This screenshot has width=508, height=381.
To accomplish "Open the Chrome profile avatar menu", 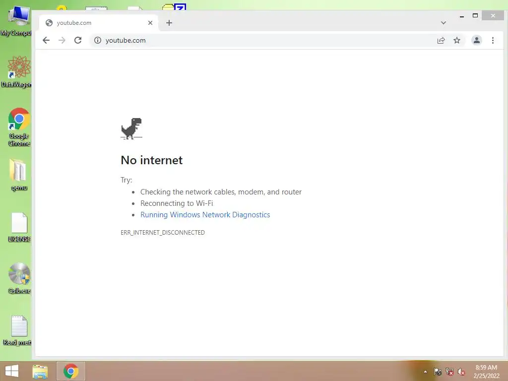I will 477,40.
